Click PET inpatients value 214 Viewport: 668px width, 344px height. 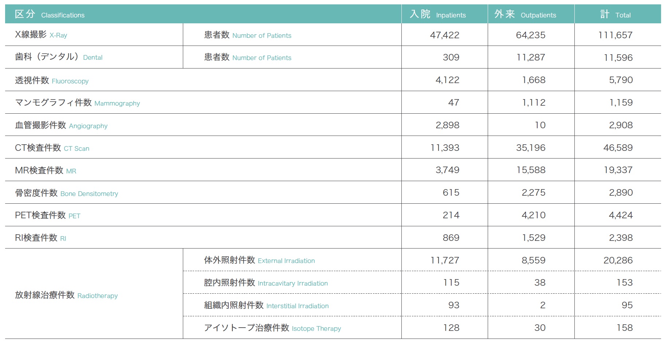coord(451,215)
